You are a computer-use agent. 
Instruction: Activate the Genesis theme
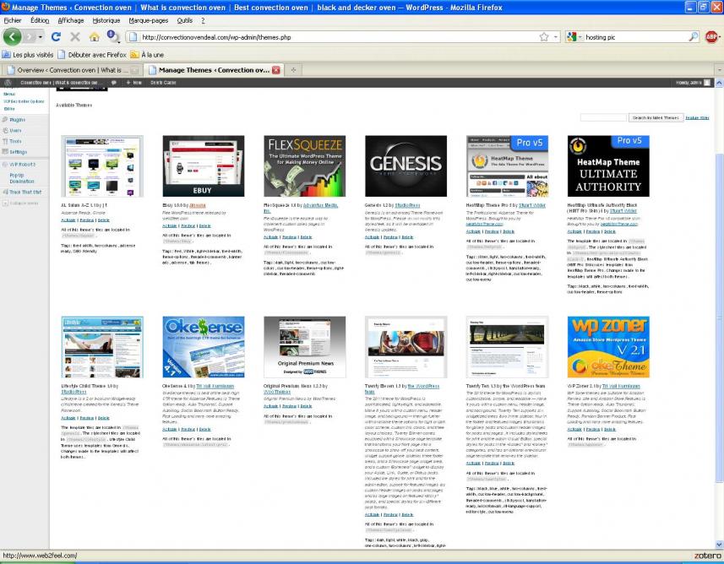[x=372, y=237]
